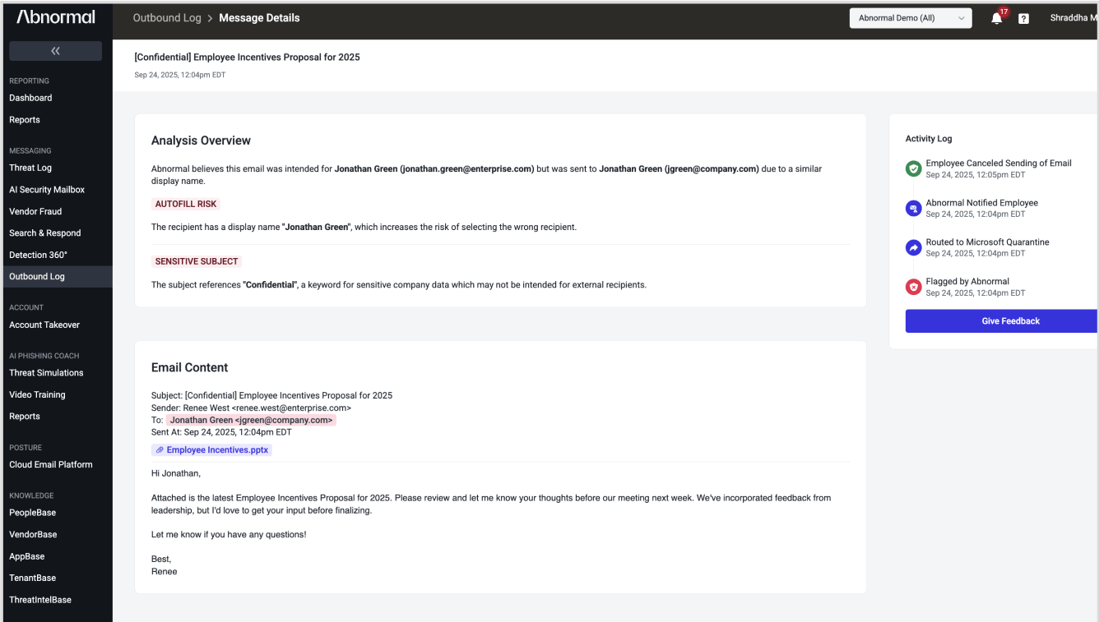
Task: Click the green Employee Canceled Sending icon
Action: pos(913,168)
